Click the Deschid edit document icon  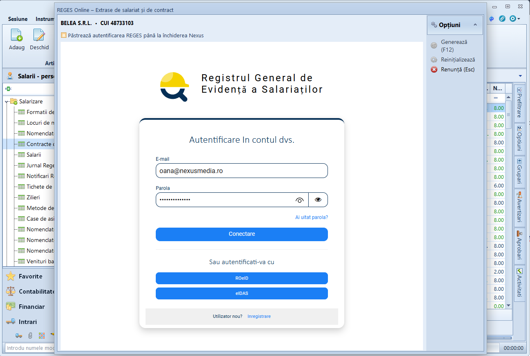[39, 35]
